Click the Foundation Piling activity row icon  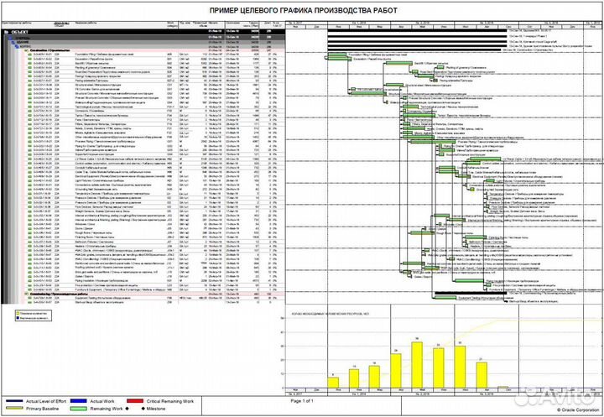pyautogui.click(x=29, y=55)
